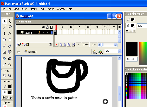
Task: Select the Eyedropper tool
Action: (x=4, y=65)
